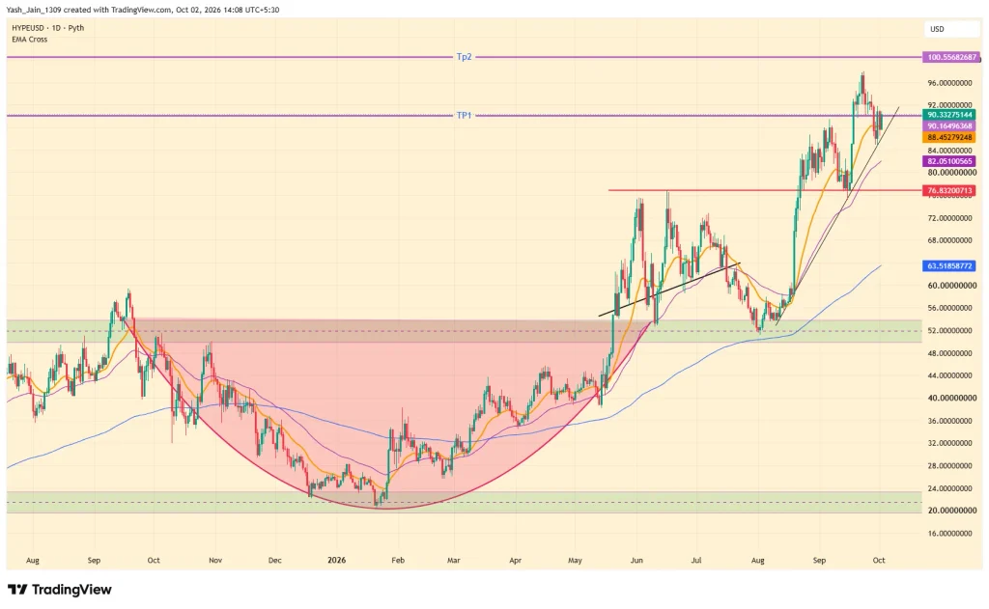This screenshot has width=989, height=609.
Task: Click the 68.00000000 price axis label
Action: click(949, 240)
